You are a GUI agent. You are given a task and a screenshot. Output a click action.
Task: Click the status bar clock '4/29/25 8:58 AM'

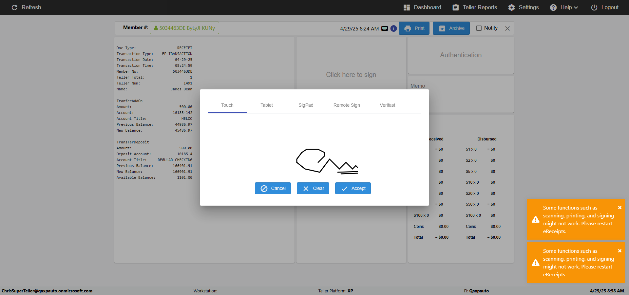[607, 291]
